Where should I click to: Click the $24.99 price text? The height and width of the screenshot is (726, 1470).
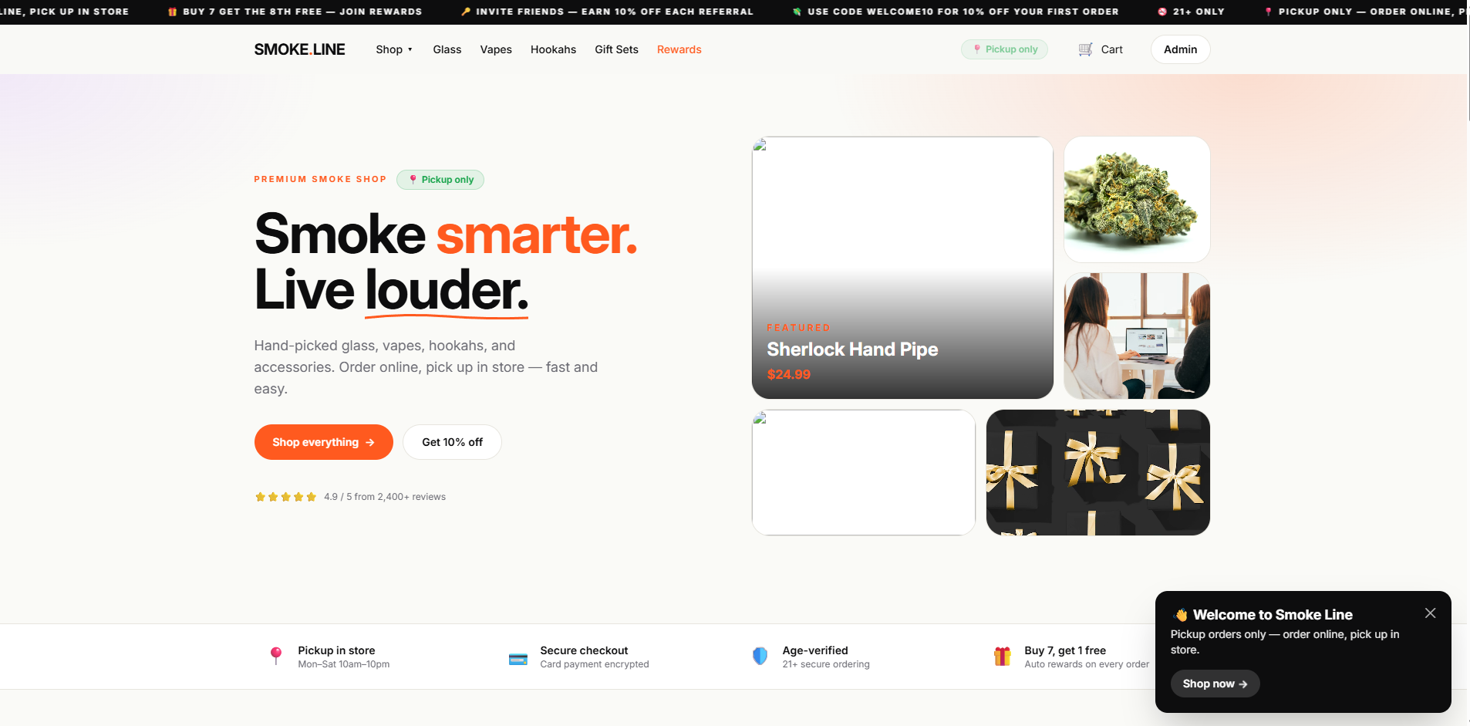pos(788,374)
